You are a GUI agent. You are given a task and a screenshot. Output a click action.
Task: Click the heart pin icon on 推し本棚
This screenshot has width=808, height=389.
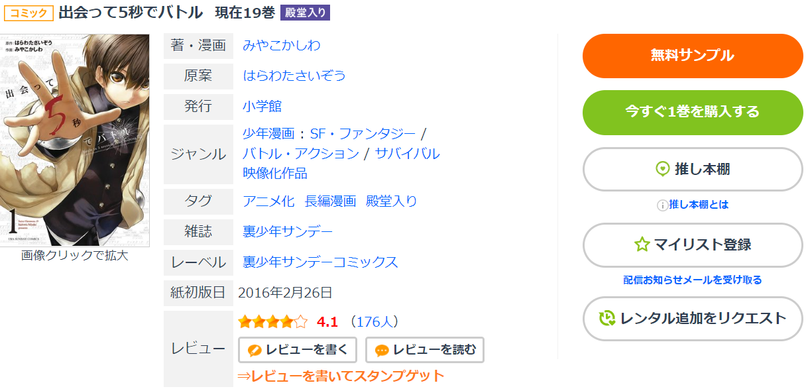pyautogui.click(x=662, y=170)
